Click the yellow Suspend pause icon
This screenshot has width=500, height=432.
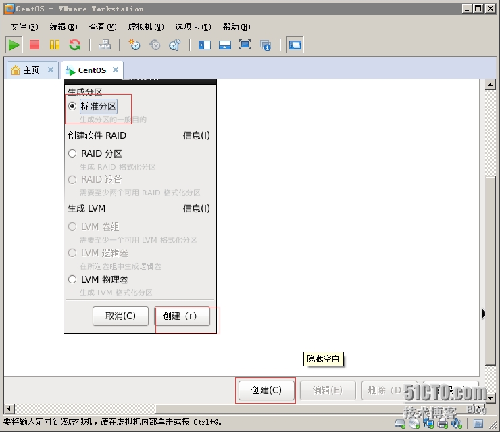point(55,45)
